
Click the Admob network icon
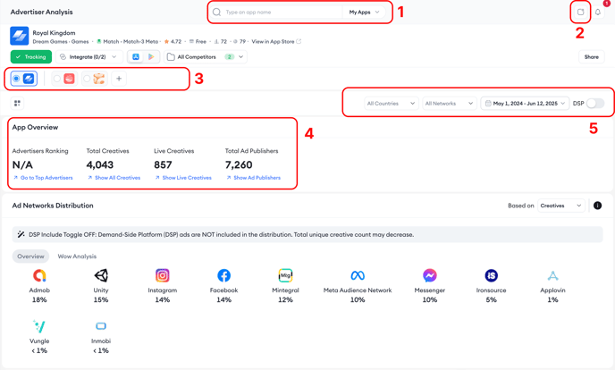pos(39,275)
